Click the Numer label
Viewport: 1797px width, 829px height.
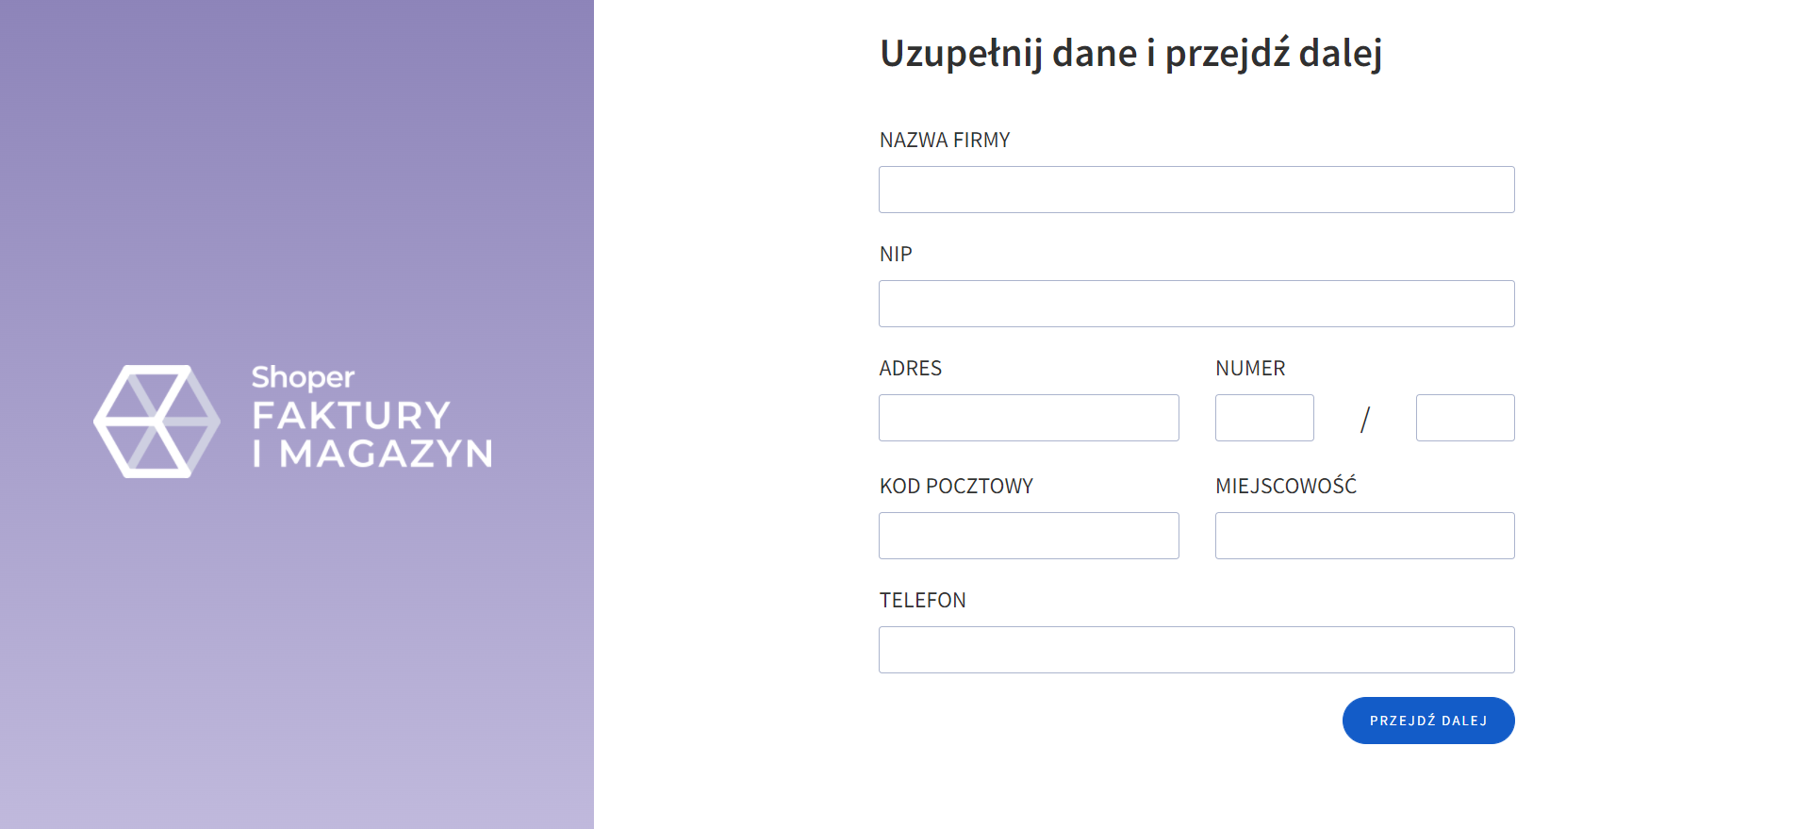(1250, 369)
